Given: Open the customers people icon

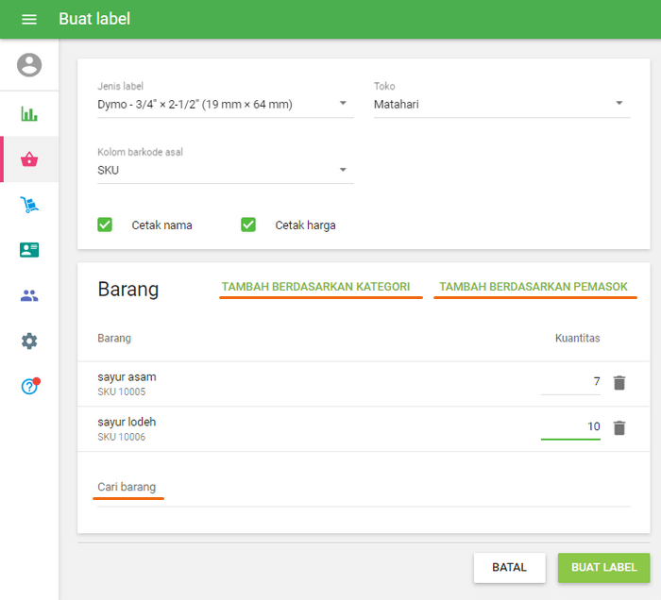Looking at the screenshot, I should [x=29, y=295].
